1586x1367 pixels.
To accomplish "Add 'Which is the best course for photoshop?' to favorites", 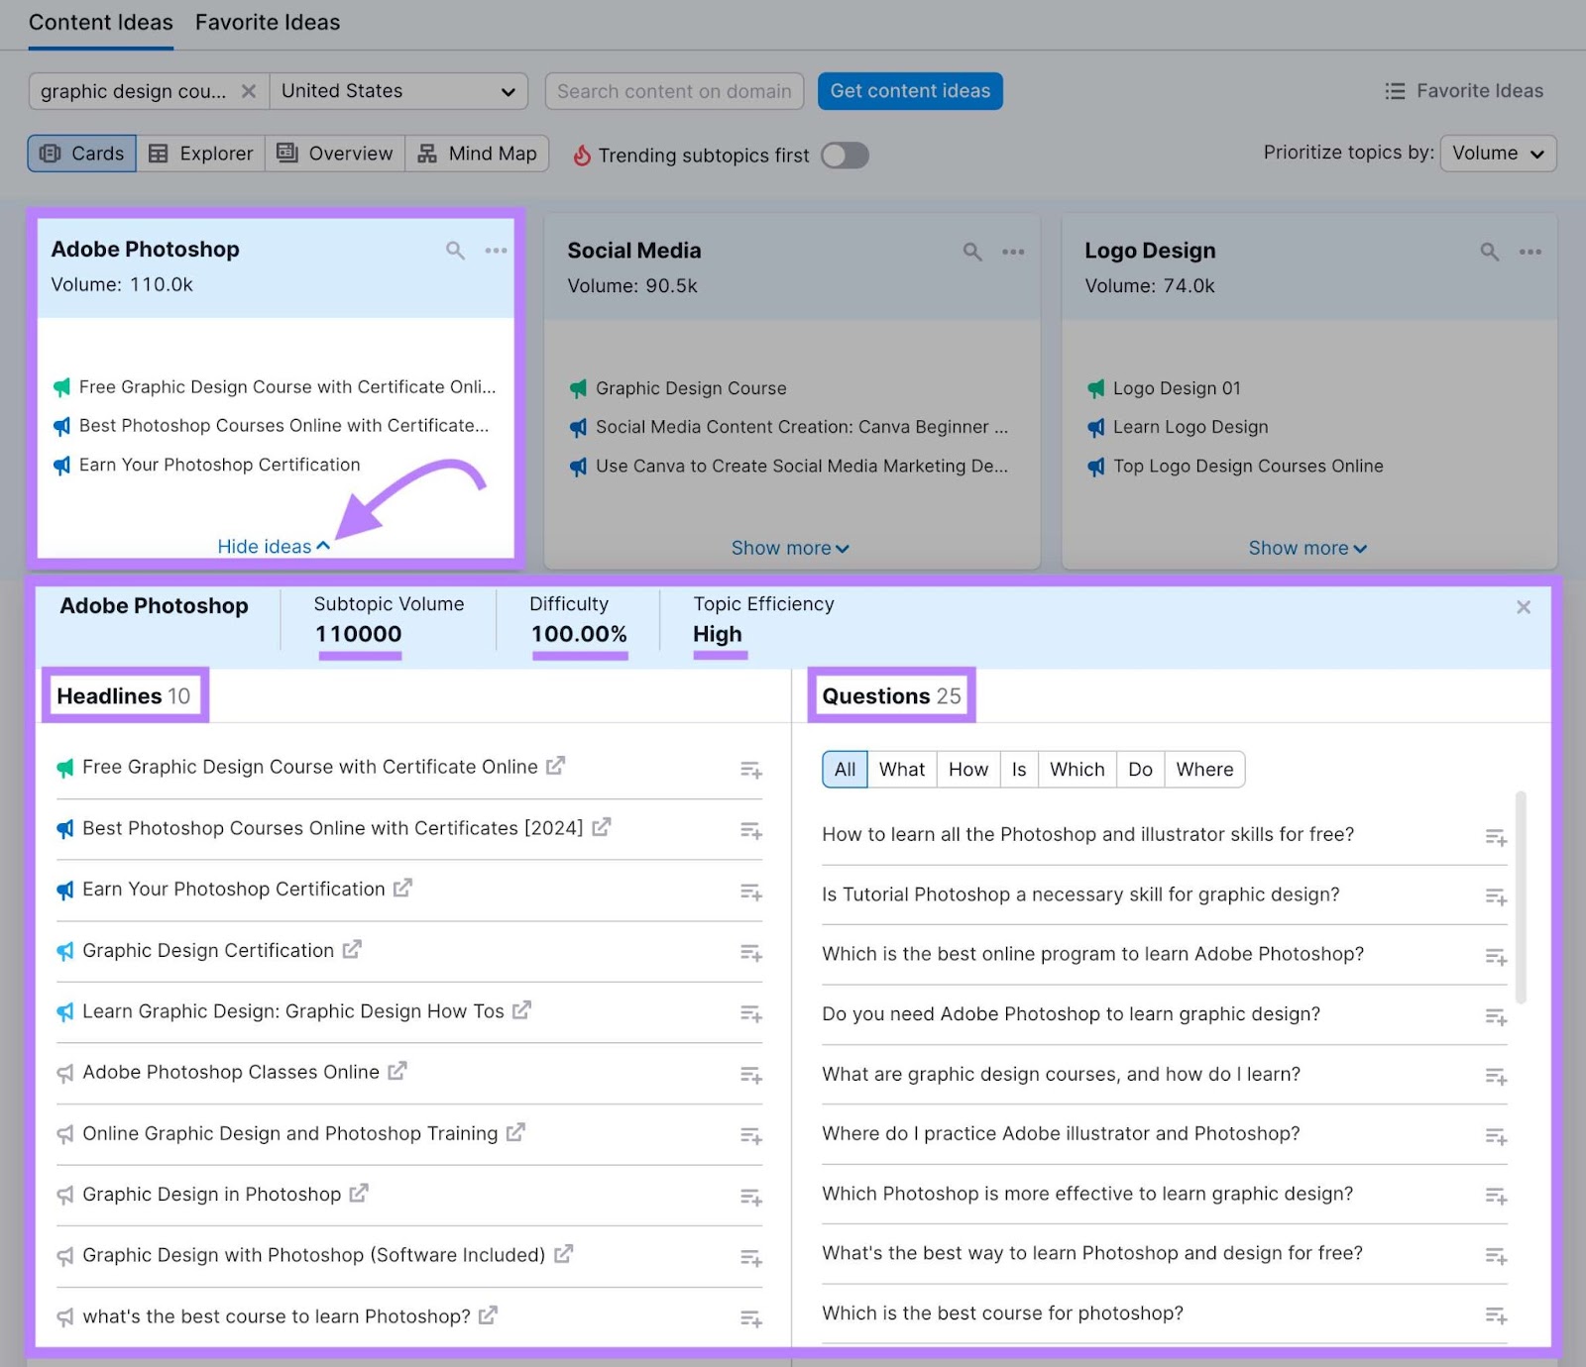I will [x=1496, y=1315].
